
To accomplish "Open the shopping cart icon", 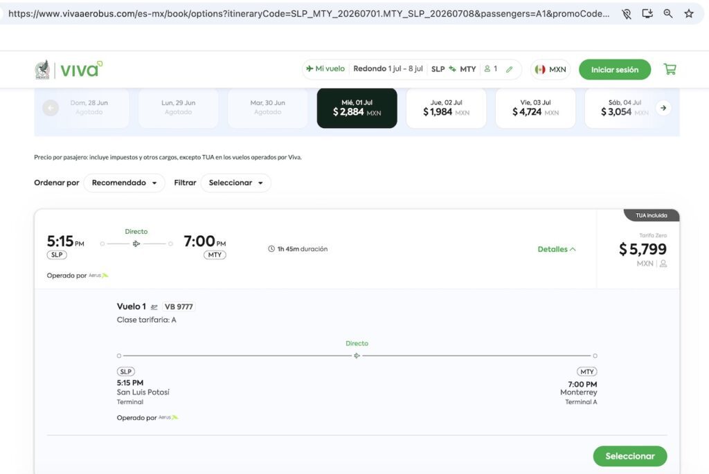I will tap(670, 69).
